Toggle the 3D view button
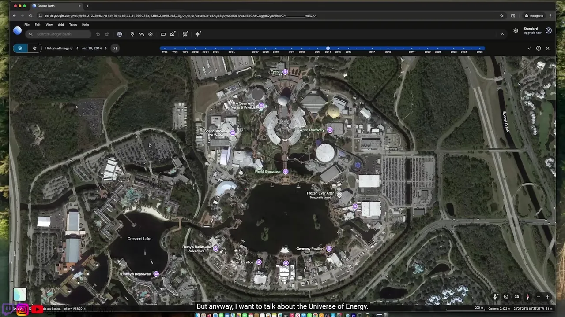 coord(517,297)
